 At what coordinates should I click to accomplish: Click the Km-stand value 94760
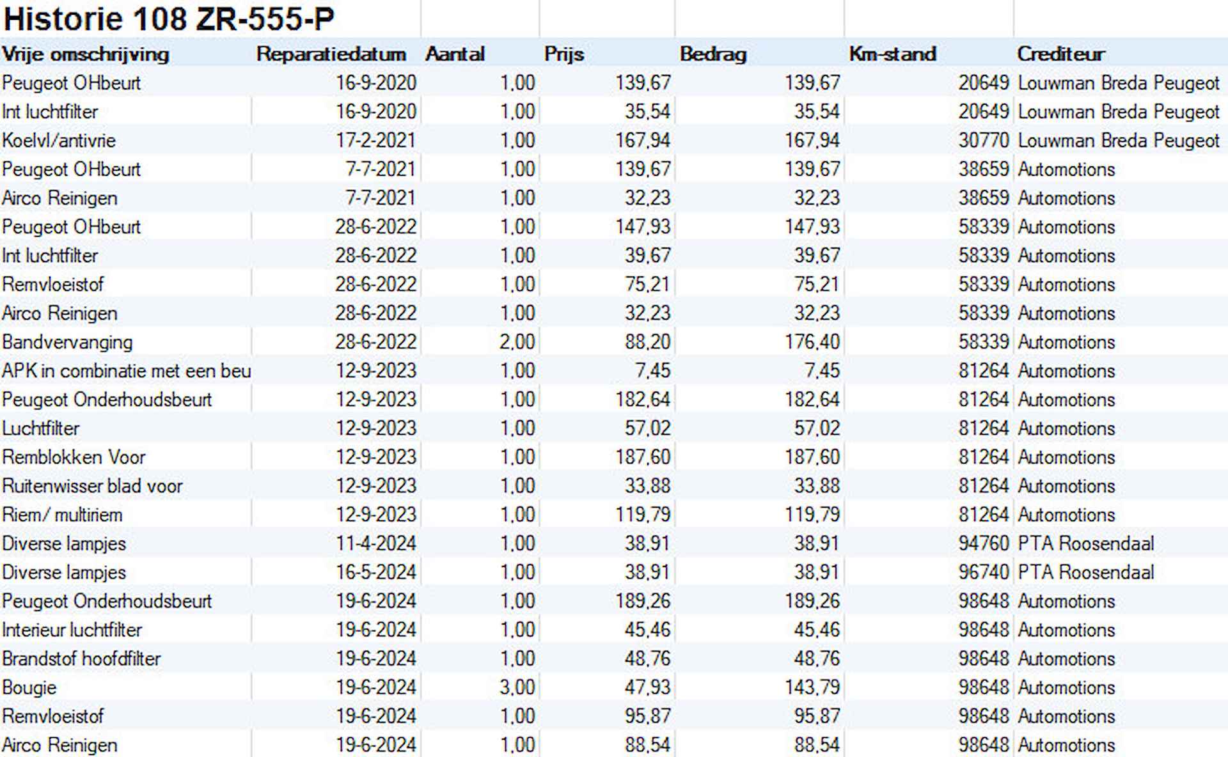pos(984,543)
